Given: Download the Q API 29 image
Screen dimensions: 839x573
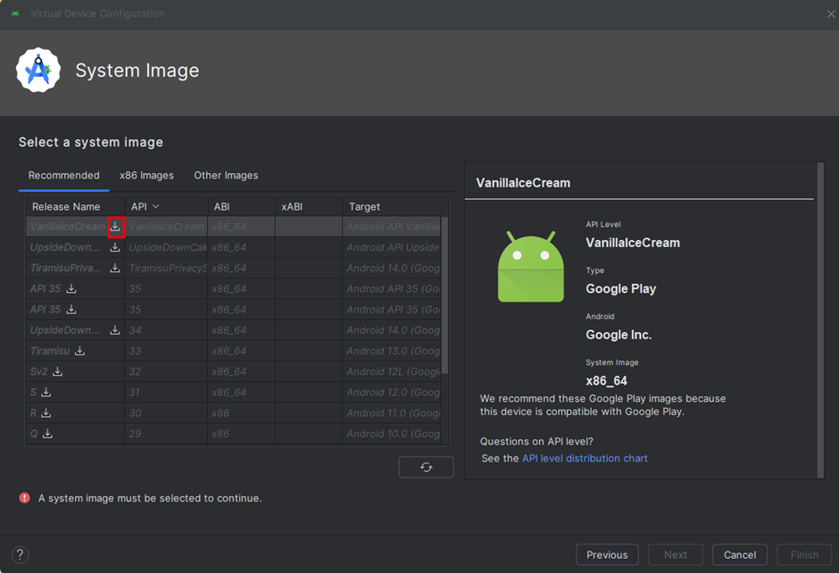Looking at the screenshot, I should coord(47,434).
